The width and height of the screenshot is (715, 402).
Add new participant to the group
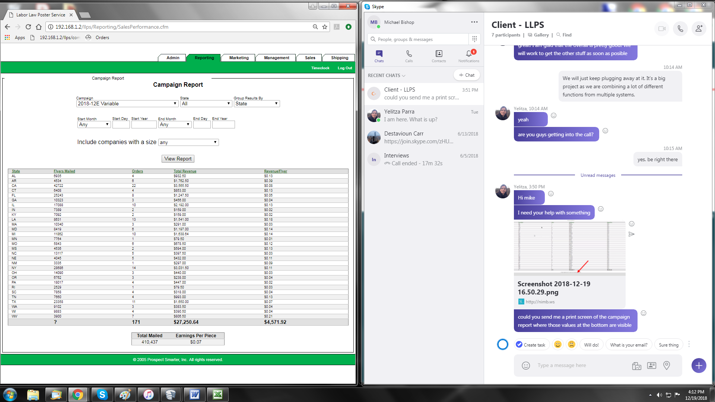699,29
